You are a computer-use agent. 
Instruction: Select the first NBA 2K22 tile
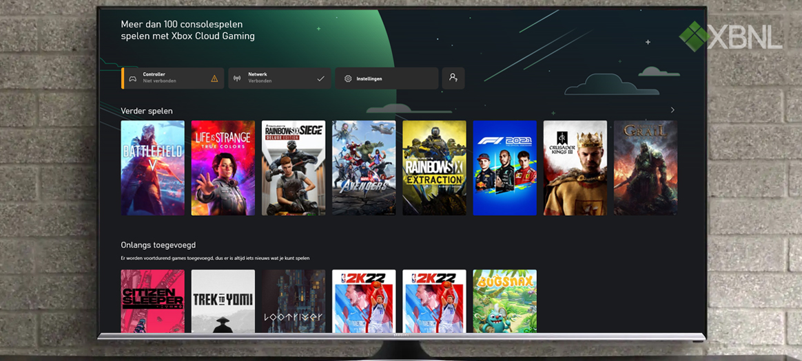pyautogui.click(x=364, y=301)
